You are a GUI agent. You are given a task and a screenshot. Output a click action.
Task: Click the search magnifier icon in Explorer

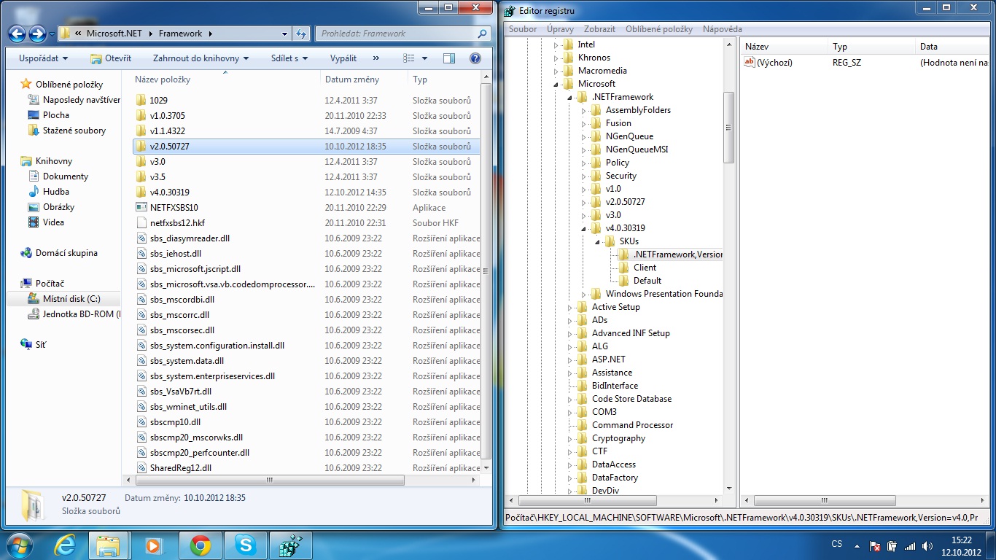click(x=482, y=34)
